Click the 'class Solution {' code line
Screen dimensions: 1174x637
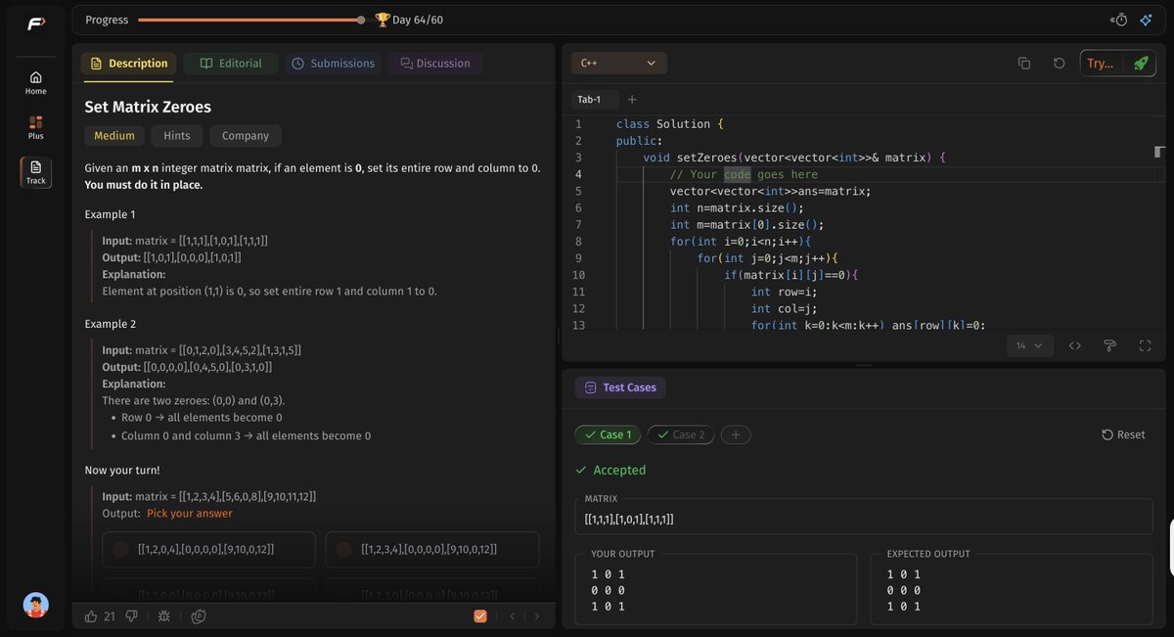pos(670,124)
